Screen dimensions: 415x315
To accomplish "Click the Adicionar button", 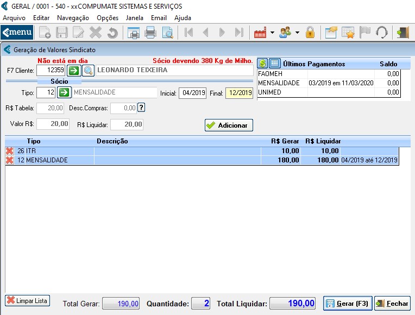I will [229, 125].
